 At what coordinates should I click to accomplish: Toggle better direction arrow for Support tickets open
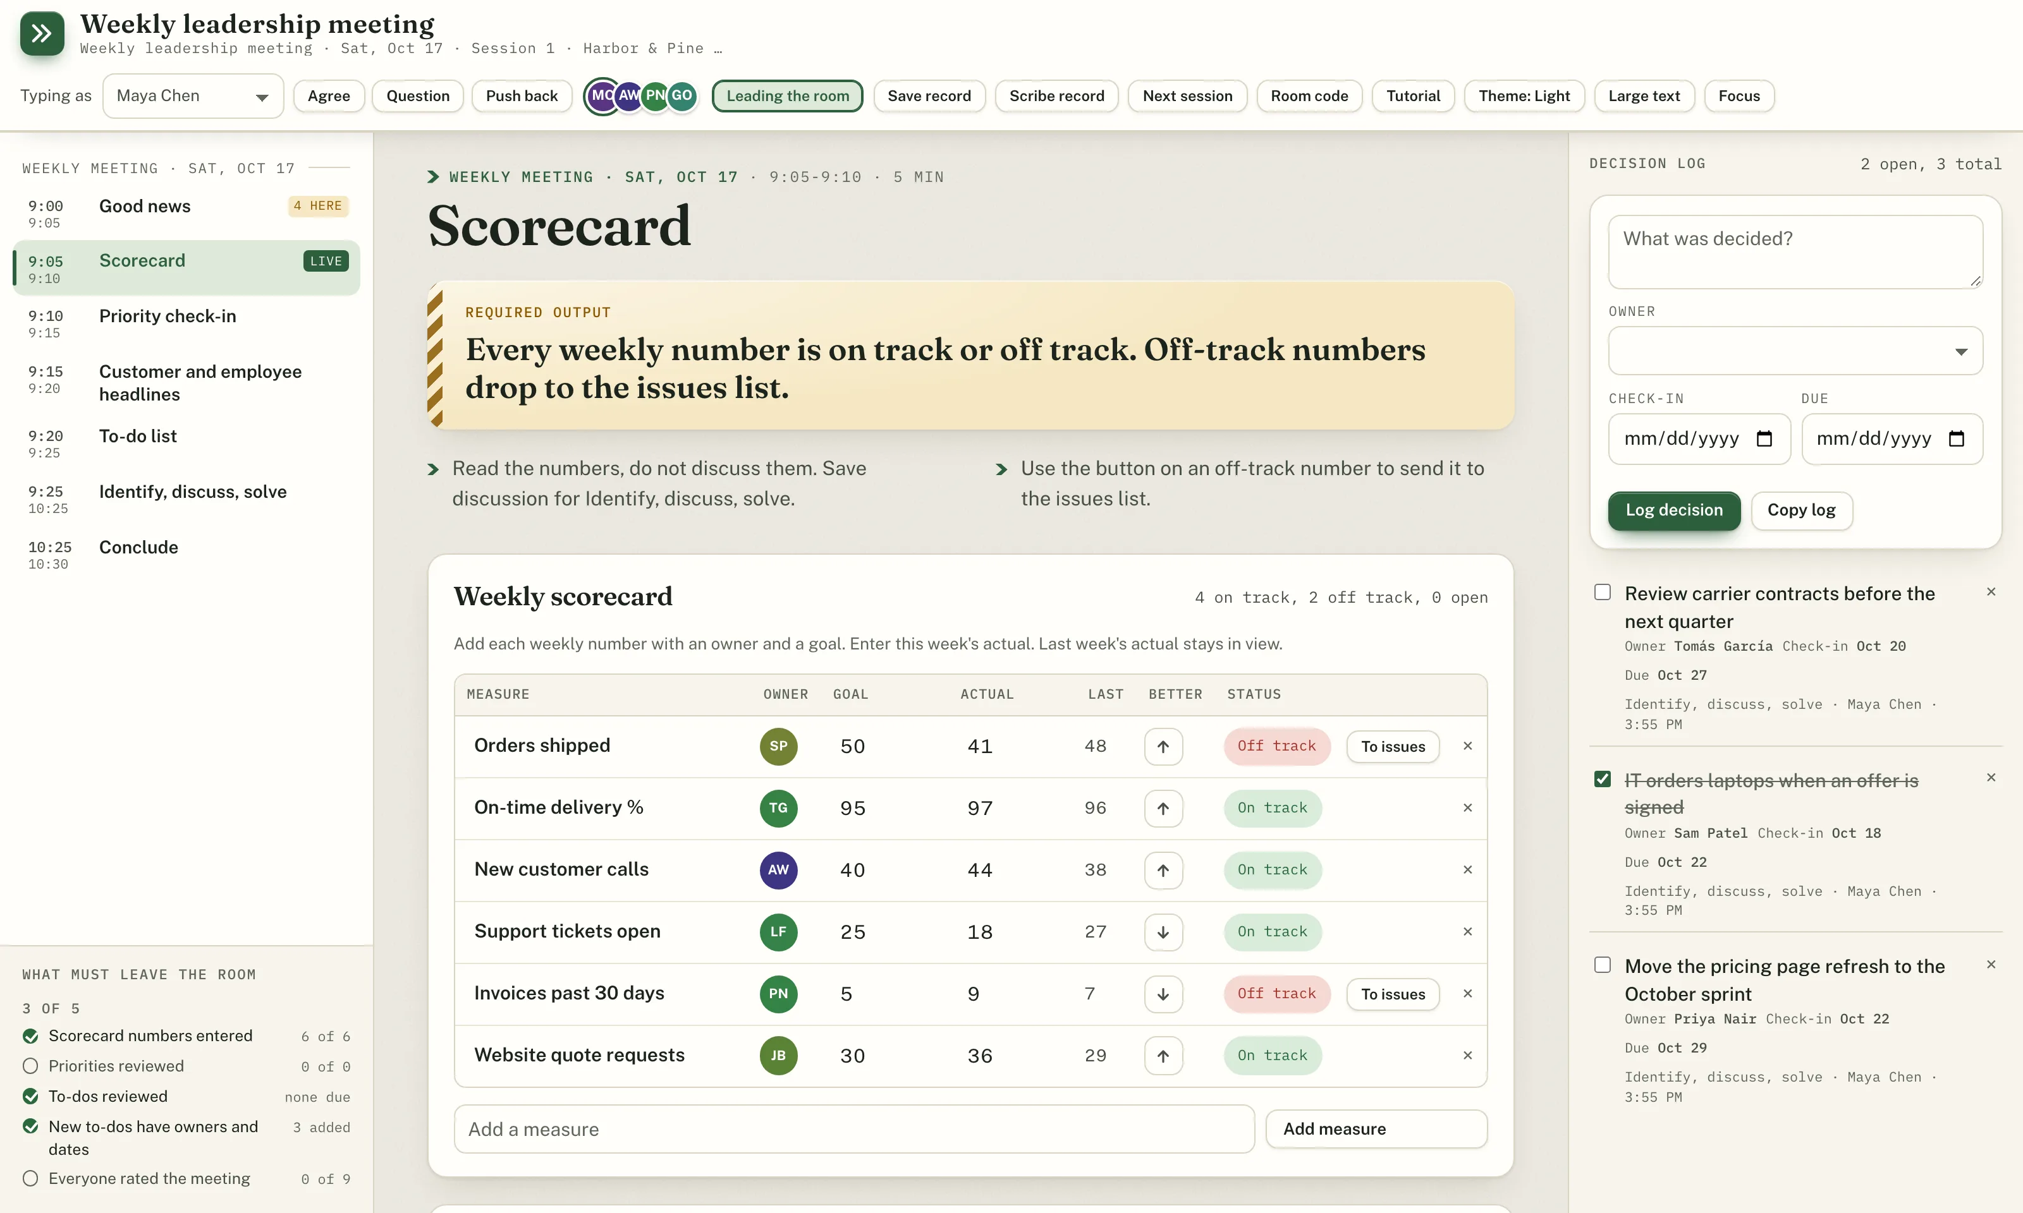click(x=1163, y=932)
